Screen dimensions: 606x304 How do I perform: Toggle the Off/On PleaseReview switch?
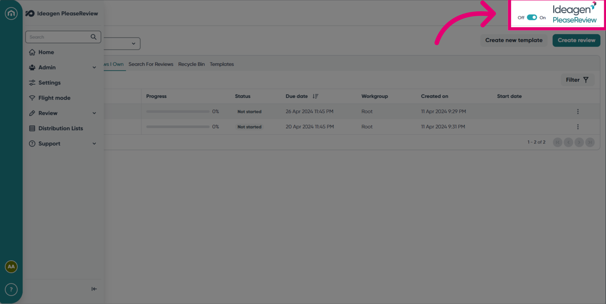[x=532, y=17]
